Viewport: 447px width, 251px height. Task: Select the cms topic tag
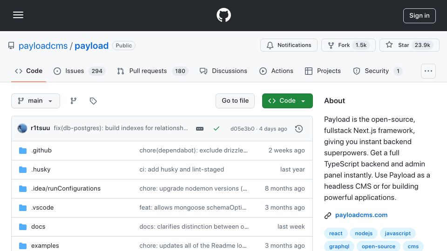[413, 246]
